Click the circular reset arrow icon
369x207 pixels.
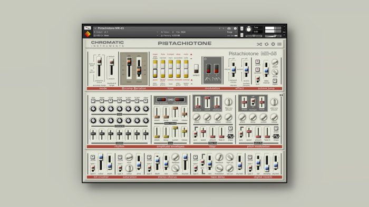pyautogui.click(x=267, y=44)
